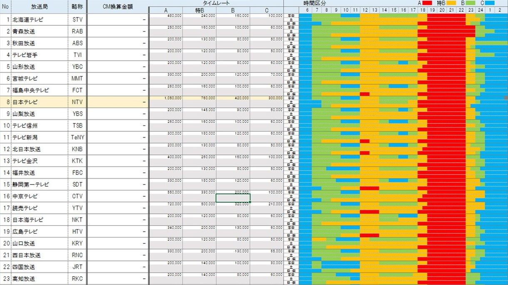Select hour 19 column header
This screenshot has width=508, height=285.
click(x=432, y=10)
